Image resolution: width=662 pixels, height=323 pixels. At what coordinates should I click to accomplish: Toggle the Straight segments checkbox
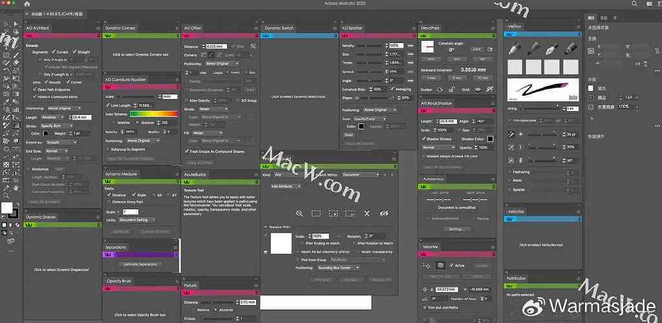tap(74, 52)
